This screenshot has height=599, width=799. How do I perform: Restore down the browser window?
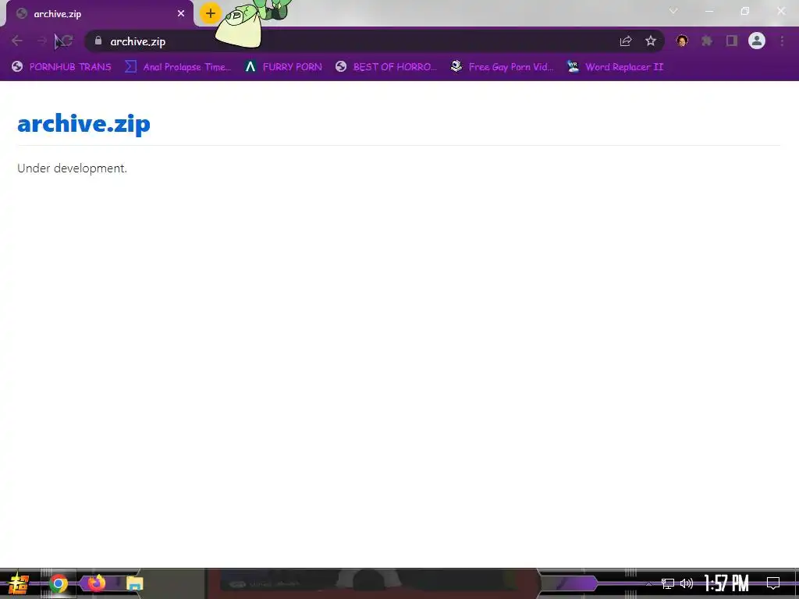(x=745, y=11)
